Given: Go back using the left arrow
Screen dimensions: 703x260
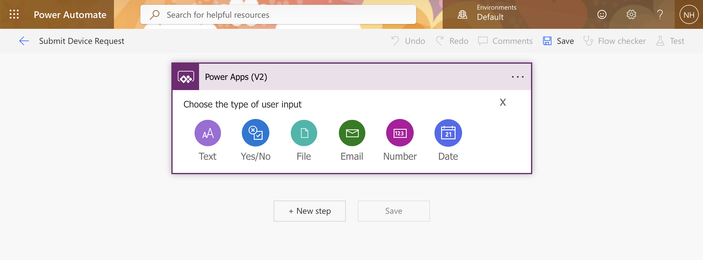Looking at the screenshot, I should (x=24, y=41).
